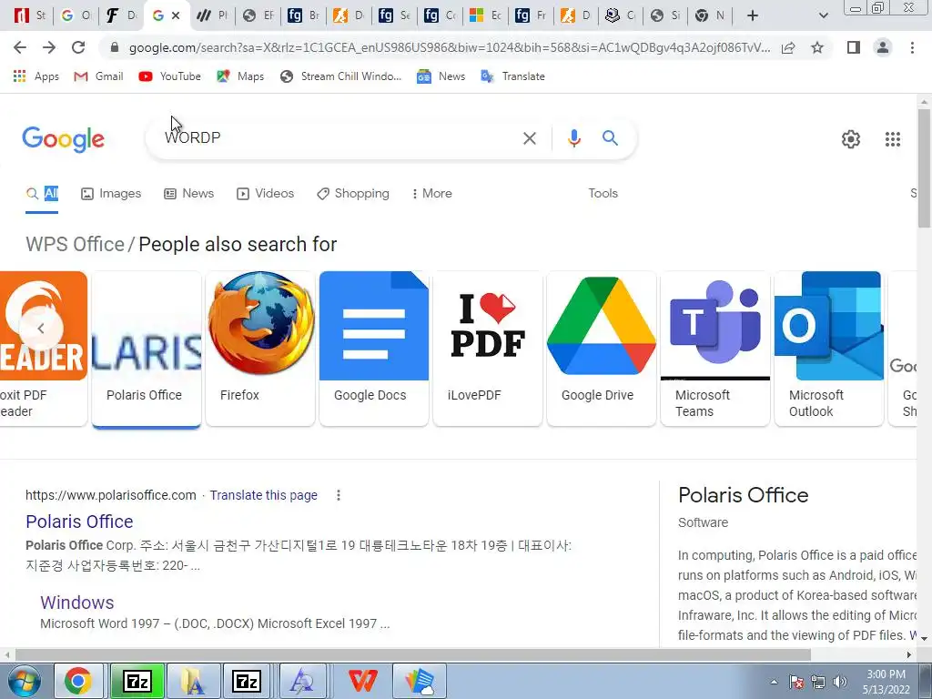The width and height of the screenshot is (932, 699).
Task: Click the WPS Office breadcrumb link
Action: tap(75, 244)
